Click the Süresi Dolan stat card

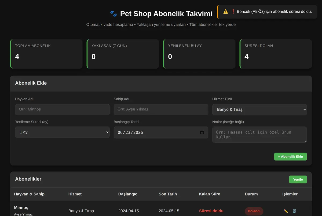pos(276,54)
